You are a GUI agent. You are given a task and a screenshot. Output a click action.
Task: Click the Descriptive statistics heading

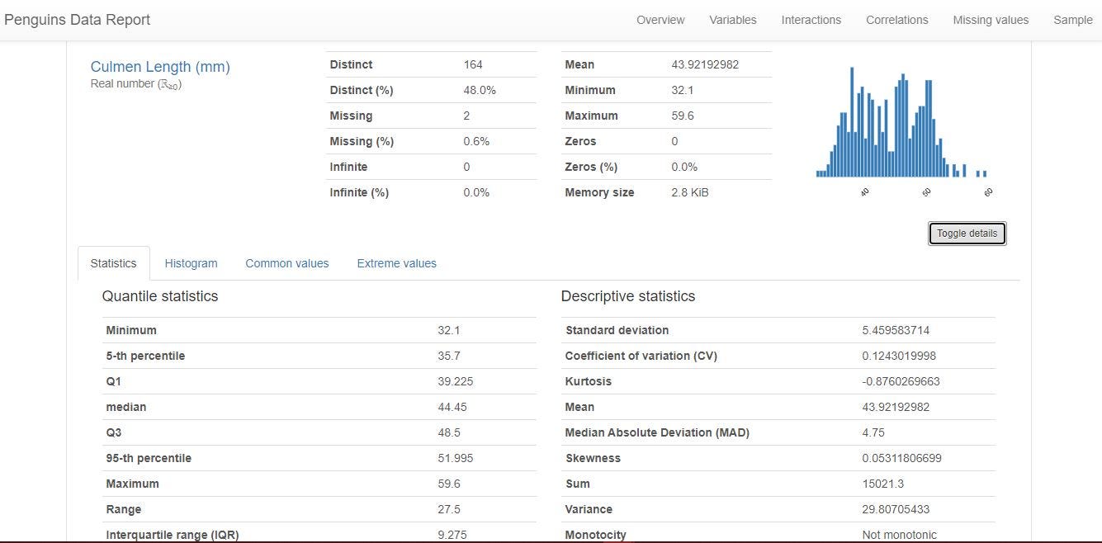(628, 295)
